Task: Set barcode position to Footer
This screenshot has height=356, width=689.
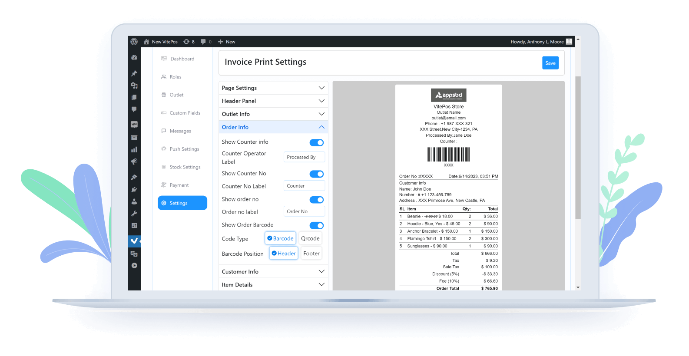Action: [x=311, y=253]
